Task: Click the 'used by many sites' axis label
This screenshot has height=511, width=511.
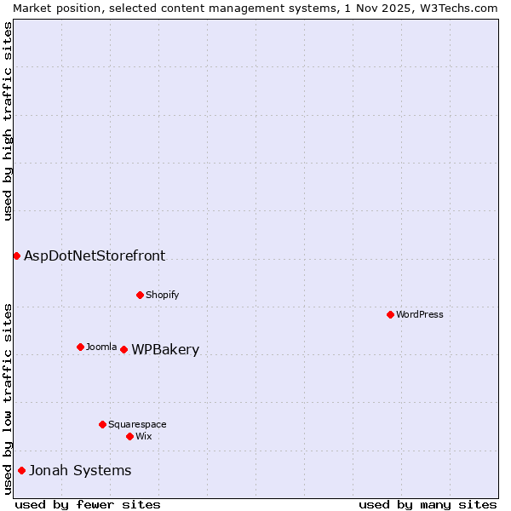Action: point(428,504)
